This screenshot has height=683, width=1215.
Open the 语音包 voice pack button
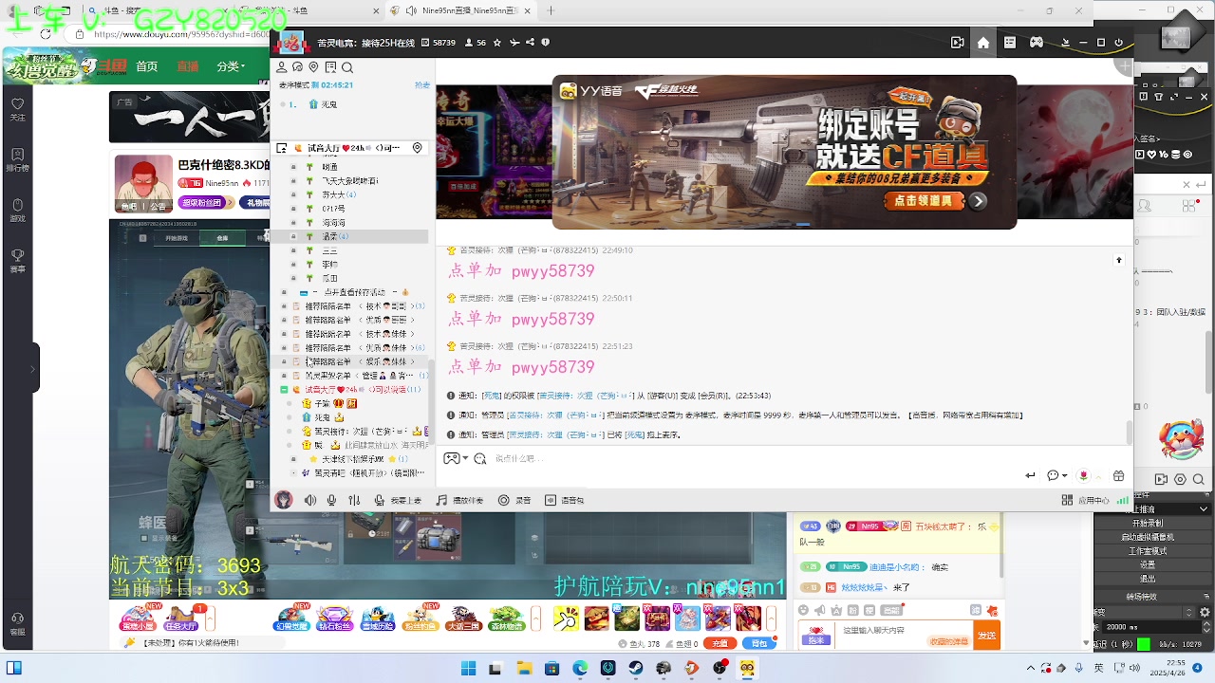coord(565,500)
